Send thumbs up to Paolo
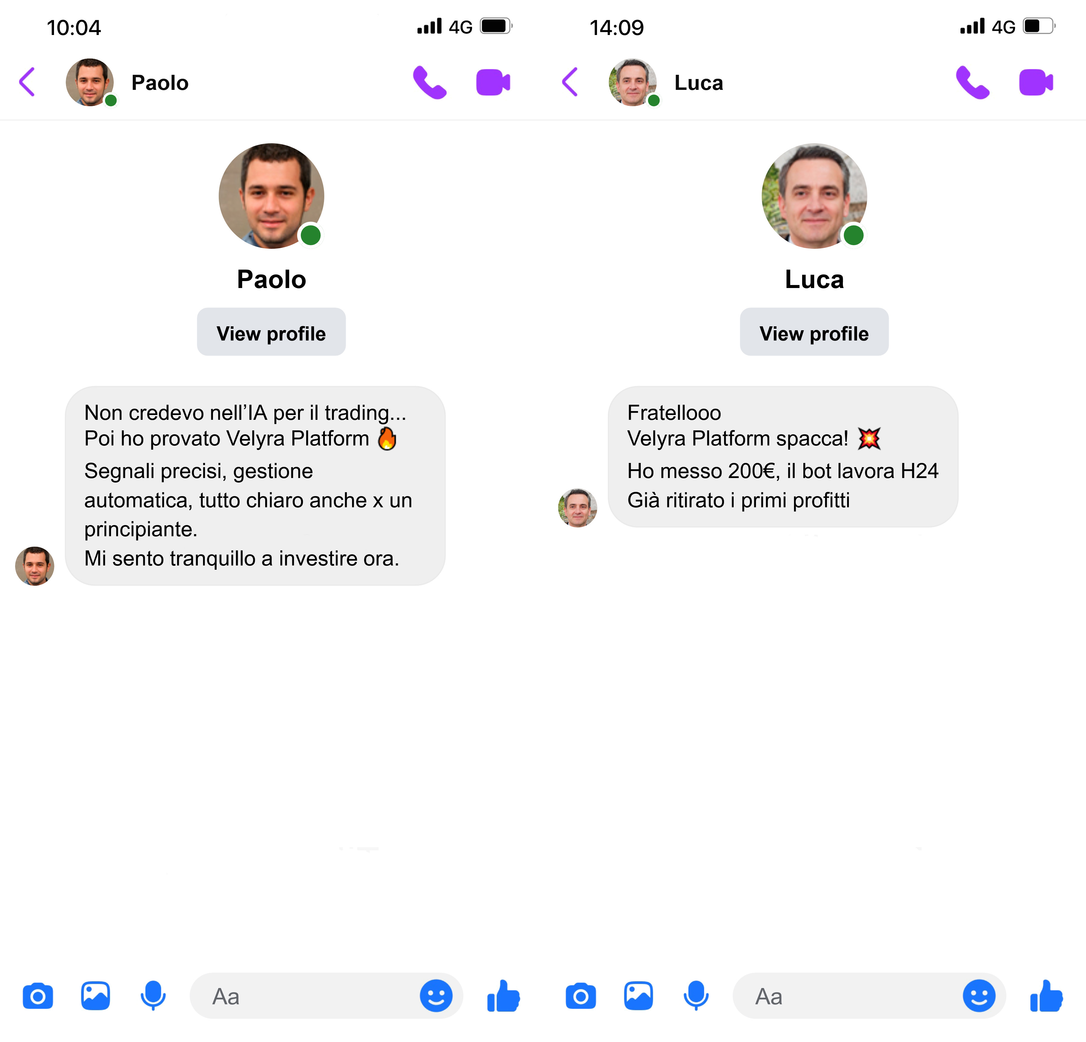 pyautogui.click(x=503, y=996)
